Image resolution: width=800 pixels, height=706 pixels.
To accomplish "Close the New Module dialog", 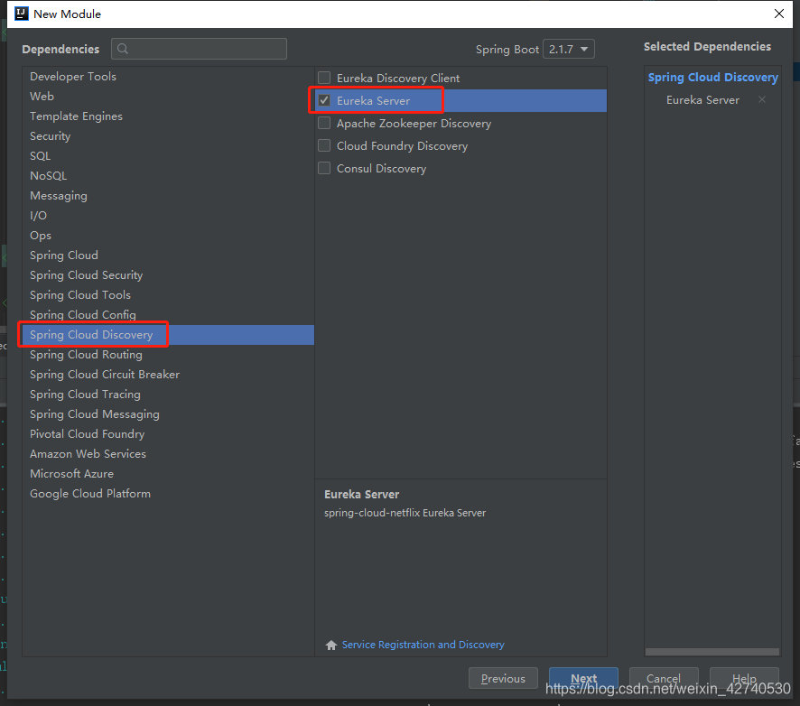I will pyautogui.click(x=779, y=14).
